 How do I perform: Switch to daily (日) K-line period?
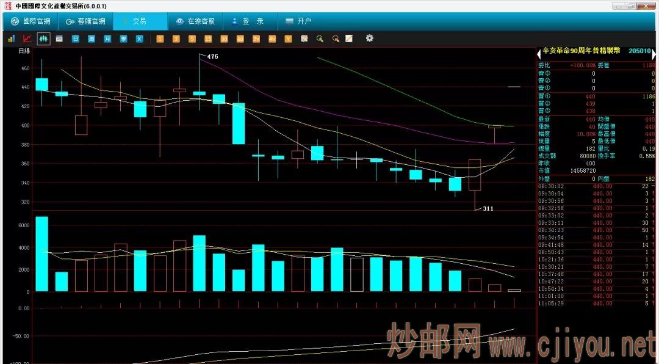point(75,38)
